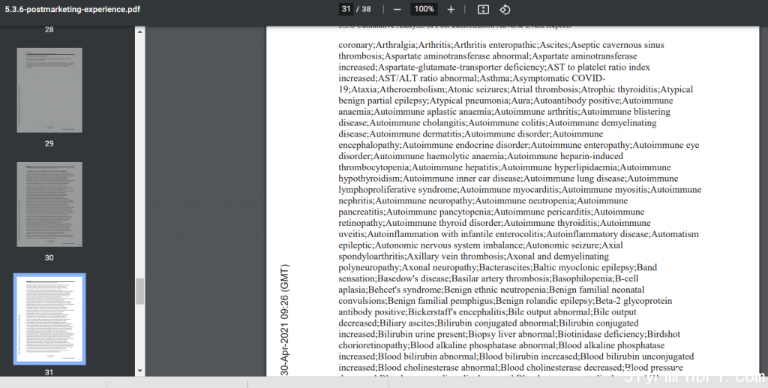768x388 pixels.
Task: Click the page label 28 in sidebar
Action: (49, 29)
